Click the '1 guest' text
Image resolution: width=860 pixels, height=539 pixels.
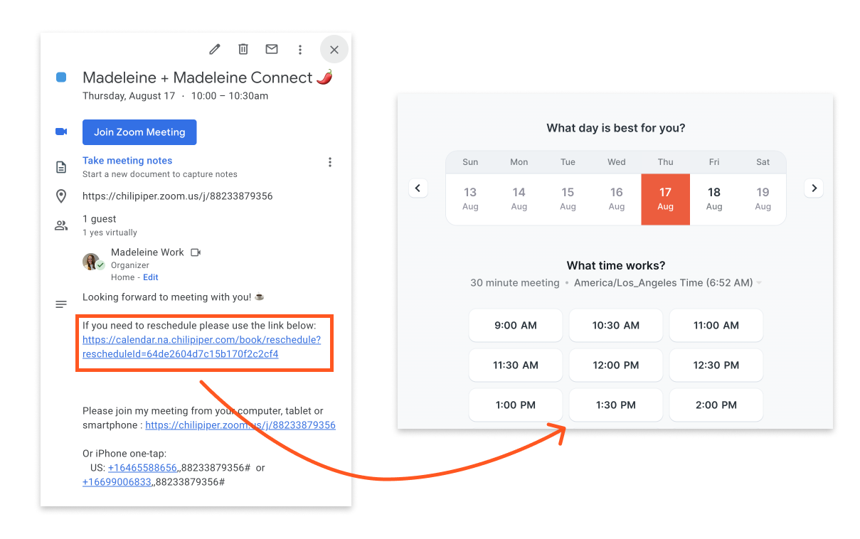(x=100, y=219)
